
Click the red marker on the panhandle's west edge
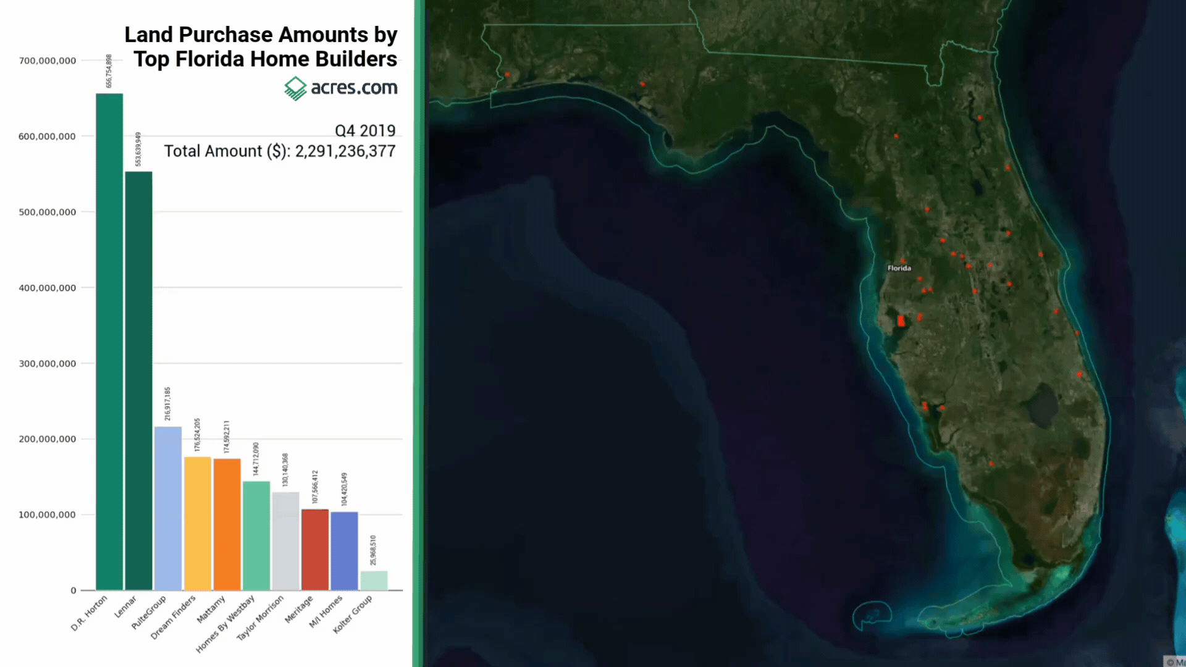point(507,75)
